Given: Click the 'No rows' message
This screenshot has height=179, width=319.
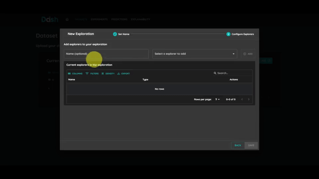Looking at the screenshot, I should [x=159, y=89].
